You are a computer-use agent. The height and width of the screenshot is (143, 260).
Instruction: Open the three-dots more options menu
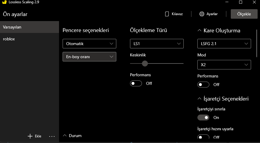click(52, 136)
